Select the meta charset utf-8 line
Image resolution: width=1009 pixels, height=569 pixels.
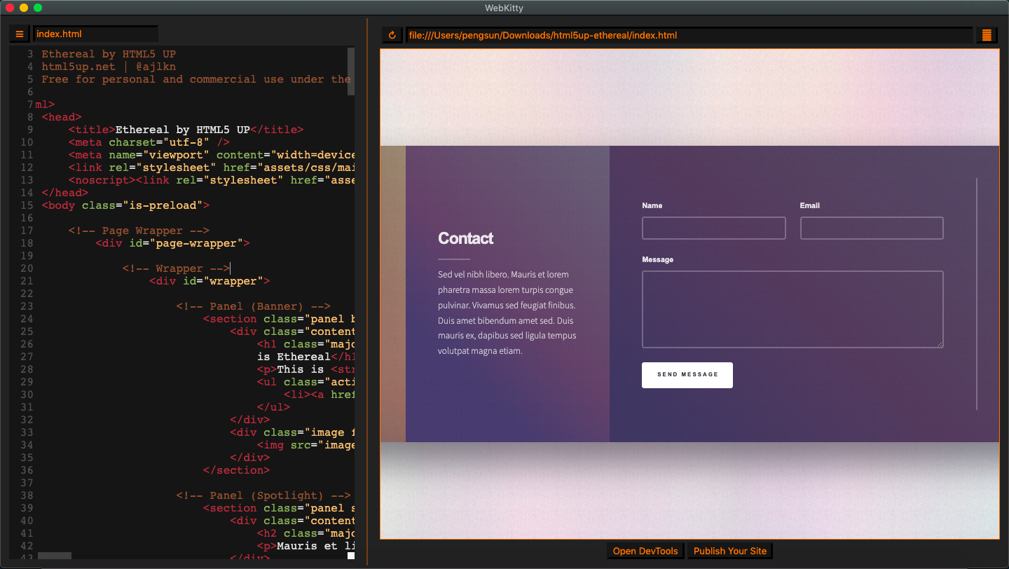149,142
